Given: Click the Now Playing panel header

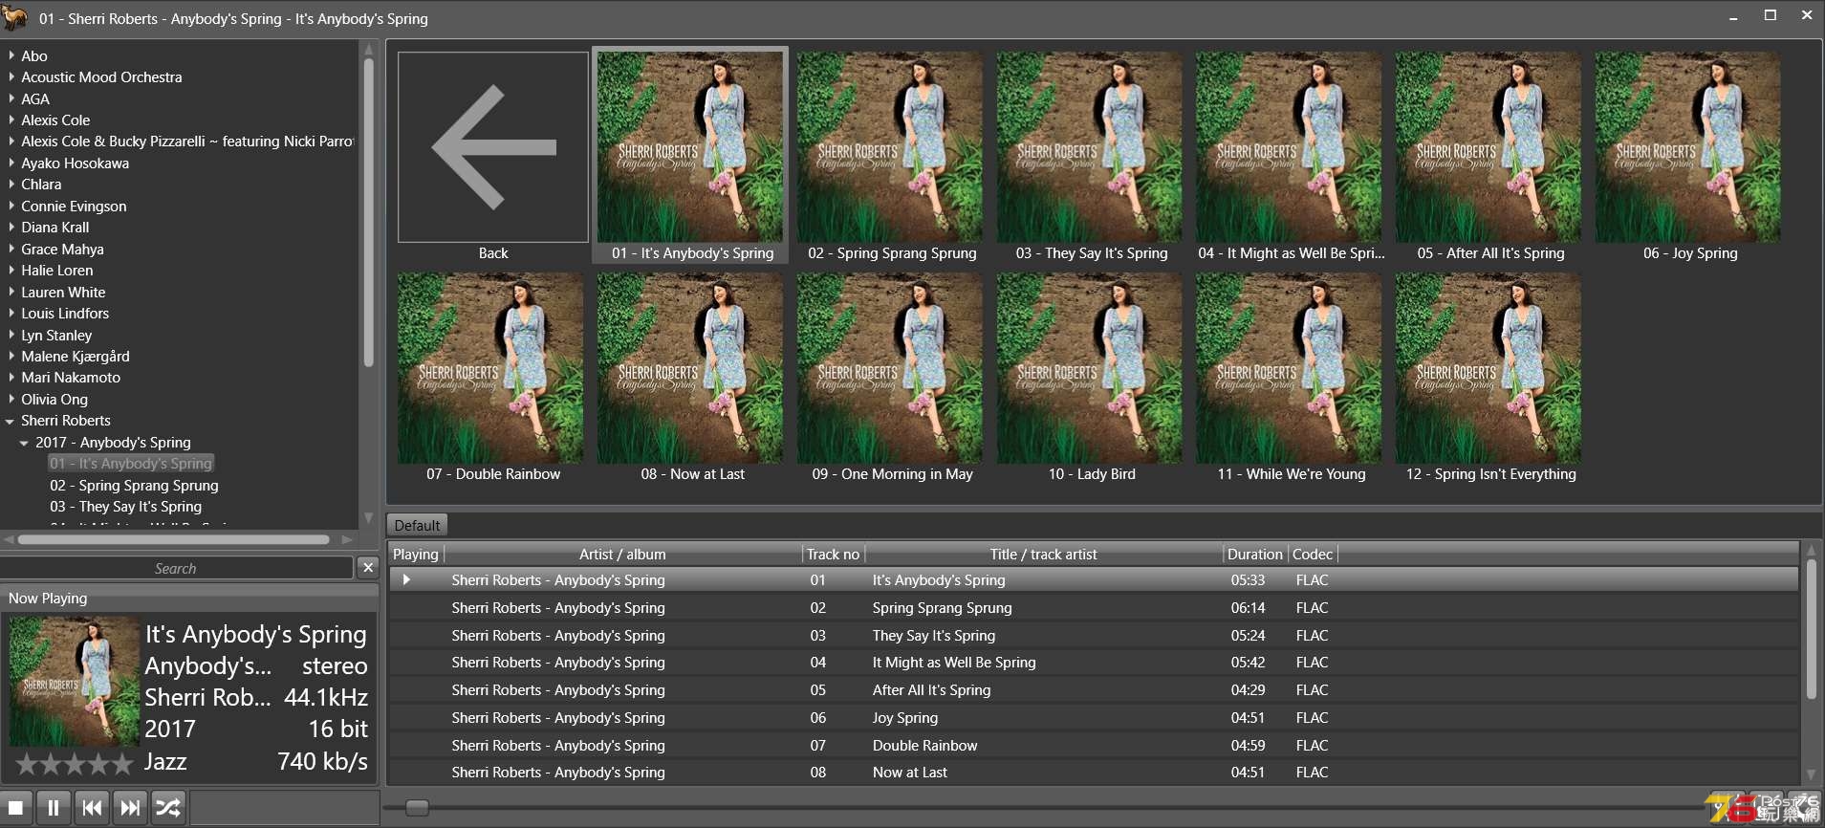Looking at the screenshot, I should tap(189, 598).
